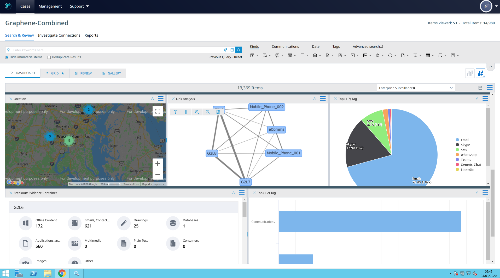Open the Enterprise Surveillance dropdown
Image resolution: width=500 pixels, height=278 pixels.
click(416, 88)
